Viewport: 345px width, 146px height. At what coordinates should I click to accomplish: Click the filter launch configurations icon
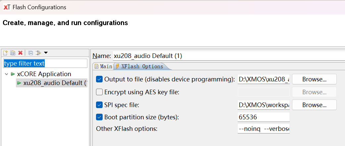tap(38, 53)
